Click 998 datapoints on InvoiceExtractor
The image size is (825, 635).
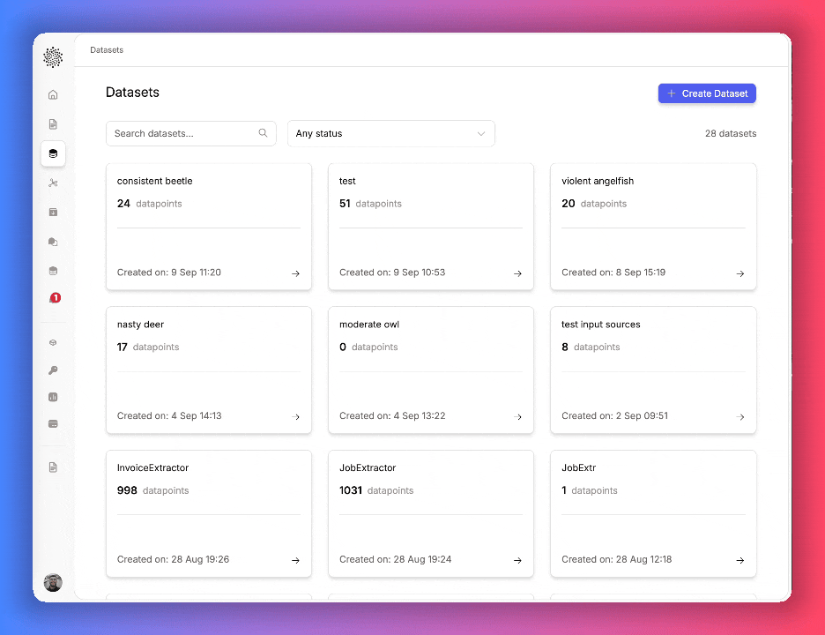pos(152,490)
